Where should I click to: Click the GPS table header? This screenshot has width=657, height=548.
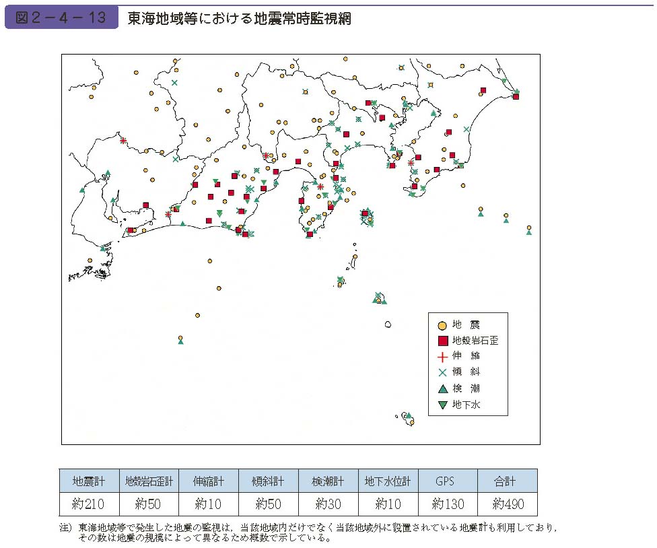[x=448, y=481]
